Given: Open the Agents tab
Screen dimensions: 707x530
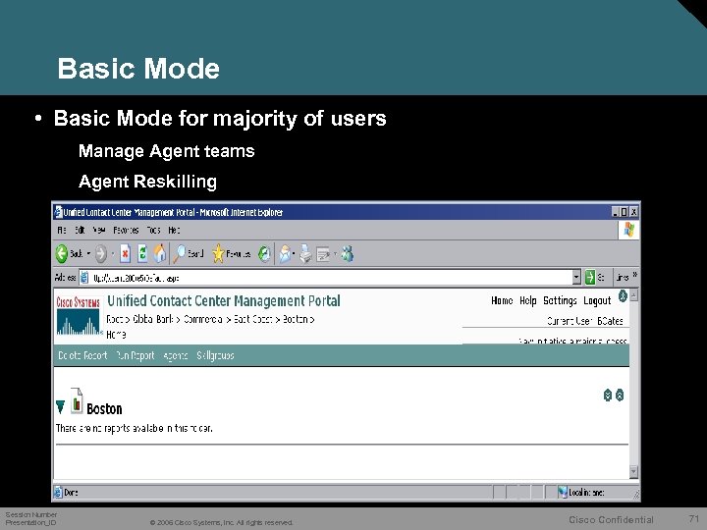Looking at the screenshot, I should (x=176, y=355).
